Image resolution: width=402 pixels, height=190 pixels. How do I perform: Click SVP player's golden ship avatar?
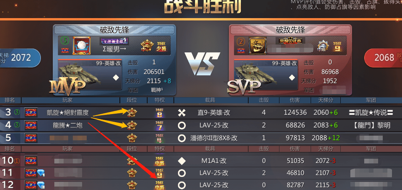click(x=258, y=45)
